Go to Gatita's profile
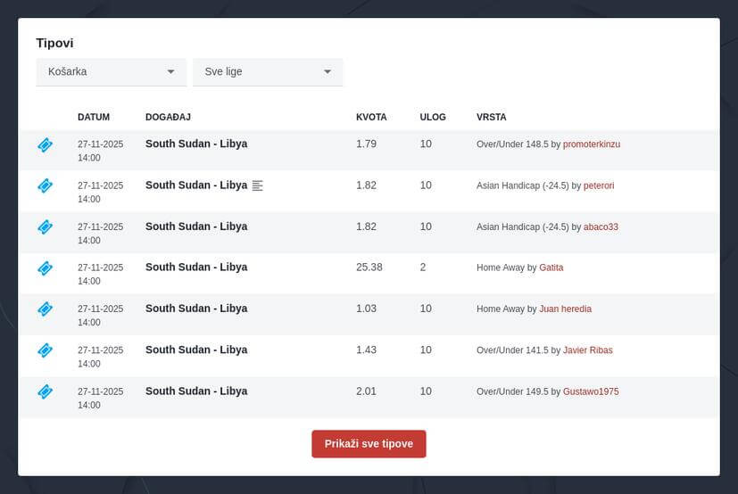 pyautogui.click(x=551, y=268)
